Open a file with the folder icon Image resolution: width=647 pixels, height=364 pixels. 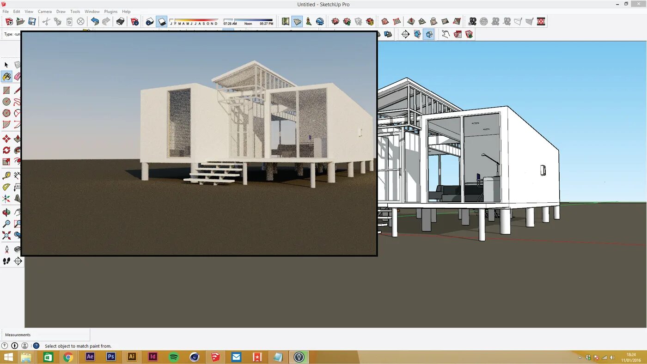click(20, 21)
